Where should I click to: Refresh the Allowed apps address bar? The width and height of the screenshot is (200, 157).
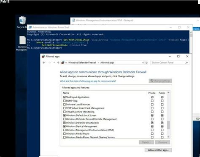click(x=146, y=63)
